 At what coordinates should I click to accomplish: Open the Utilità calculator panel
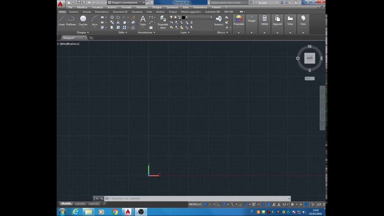pyautogui.click(x=265, y=20)
